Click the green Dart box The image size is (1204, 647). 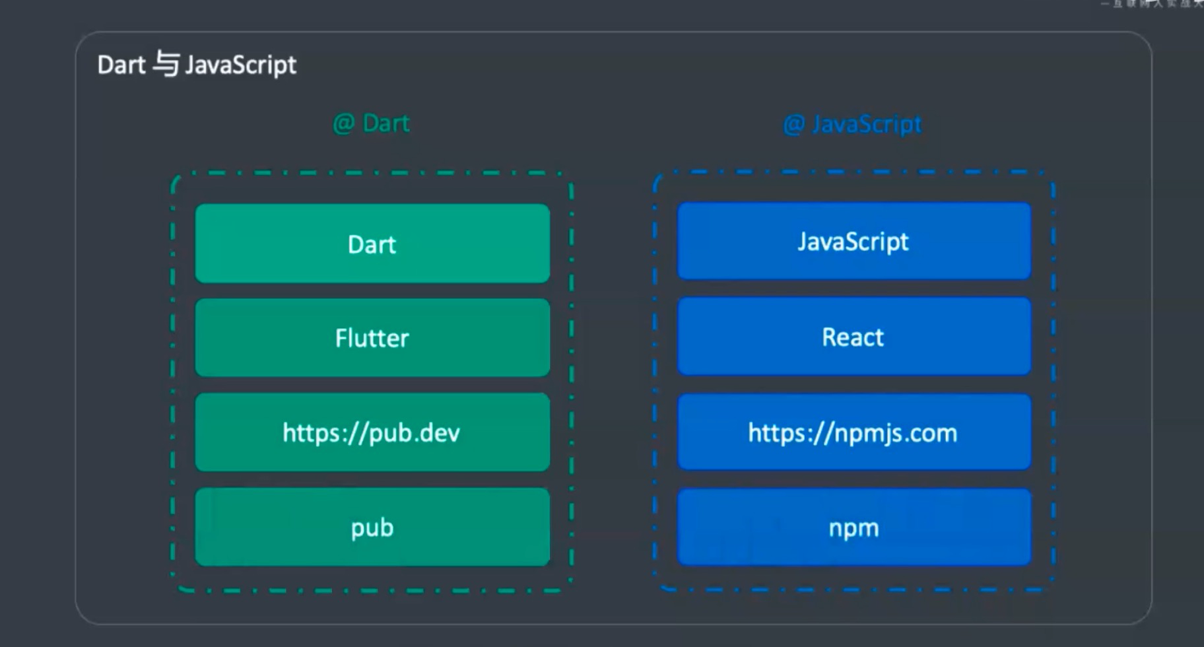click(372, 244)
